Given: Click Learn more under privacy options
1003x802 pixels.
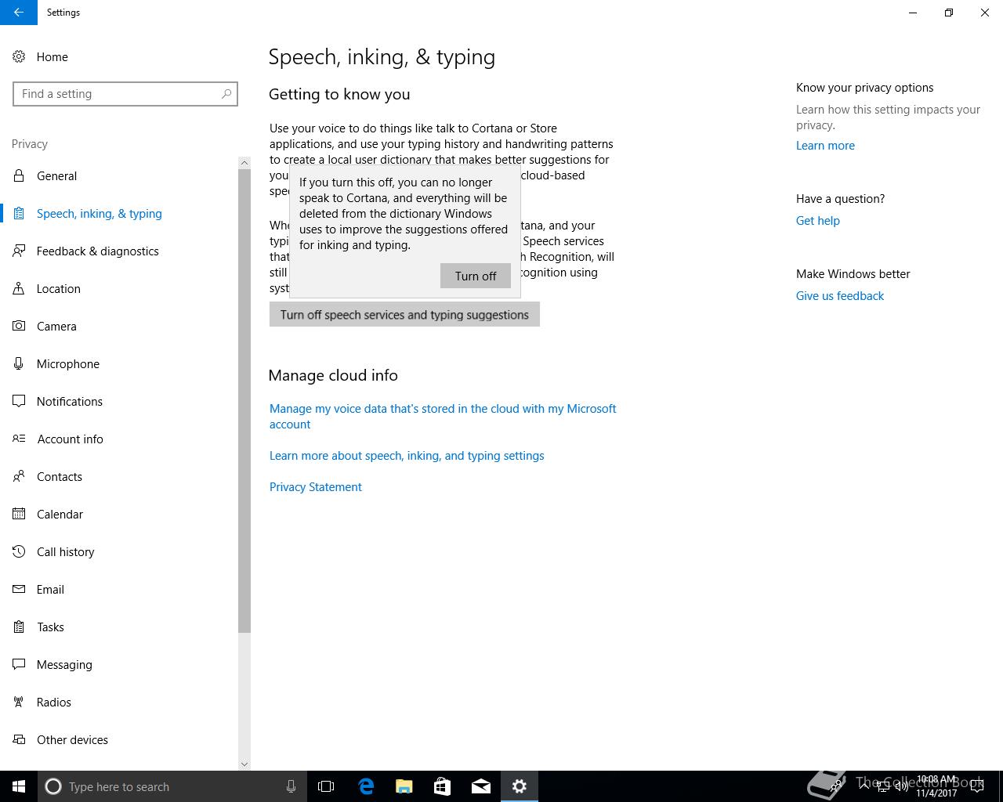Looking at the screenshot, I should (825, 146).
